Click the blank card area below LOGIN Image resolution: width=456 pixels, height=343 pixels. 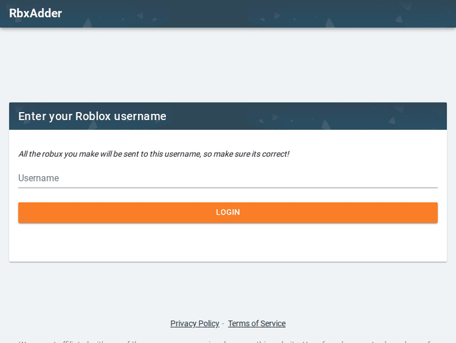pyautogui.click(x=227, y=243)
